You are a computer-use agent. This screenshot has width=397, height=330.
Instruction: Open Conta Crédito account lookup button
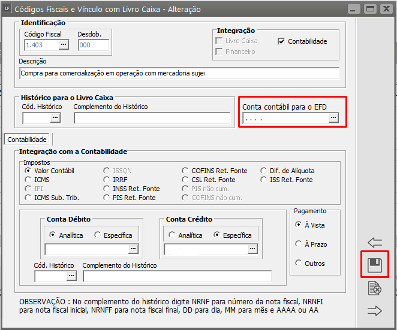tap(252, 249)
